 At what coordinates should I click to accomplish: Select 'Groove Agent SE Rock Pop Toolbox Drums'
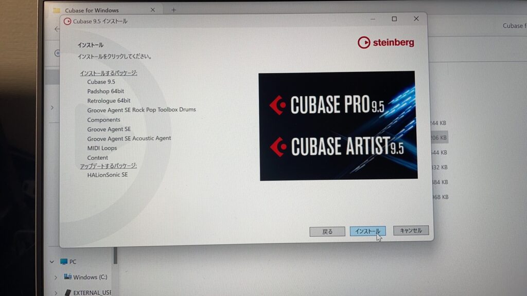tap(142, 110)
